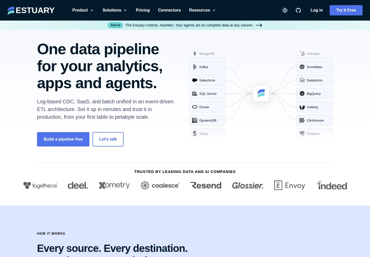This screenshot has width=370, height=257.
Task: Click the Envoy logo
Action: click(290, 185)
